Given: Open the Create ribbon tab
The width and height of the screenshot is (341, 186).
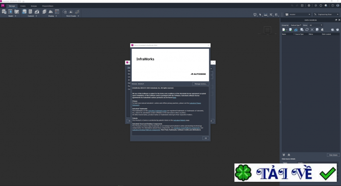Looking at the screenshot, I should [23, 6].
